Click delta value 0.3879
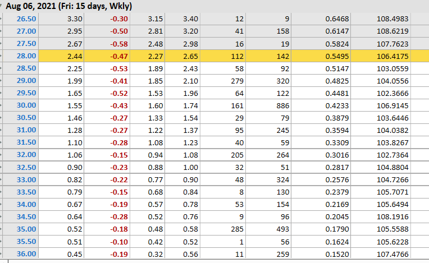 pos(337,118)
